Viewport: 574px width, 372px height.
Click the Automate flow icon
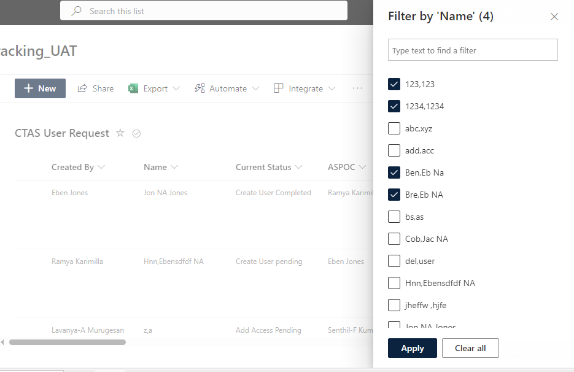(x=199, y=88)
